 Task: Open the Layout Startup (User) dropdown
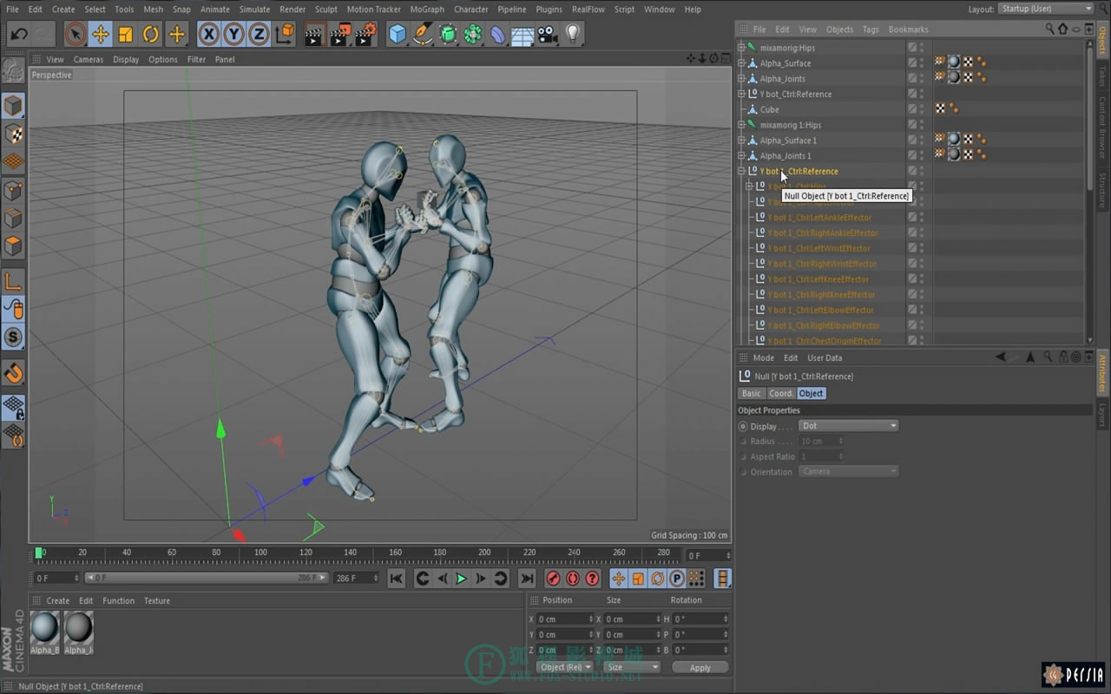1045,9
